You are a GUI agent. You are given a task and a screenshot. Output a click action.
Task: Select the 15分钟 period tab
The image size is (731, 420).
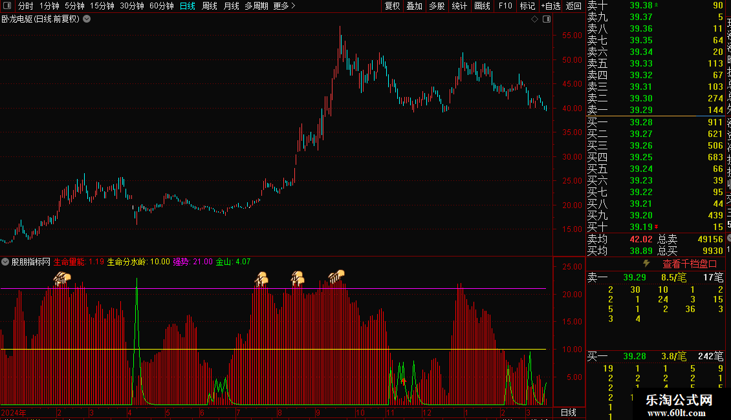click(x=102, y=6)
